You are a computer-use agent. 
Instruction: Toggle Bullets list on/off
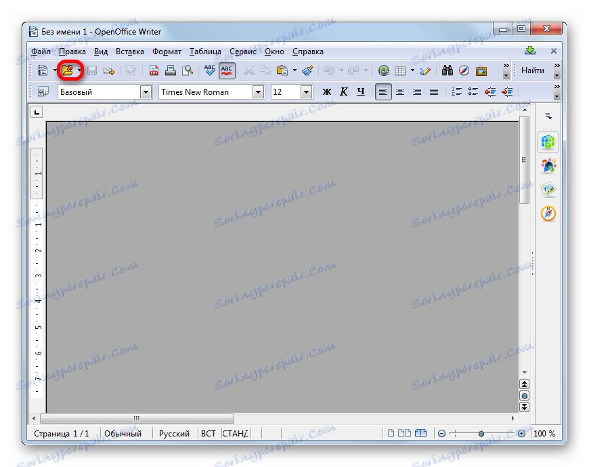tap(473, 92)
